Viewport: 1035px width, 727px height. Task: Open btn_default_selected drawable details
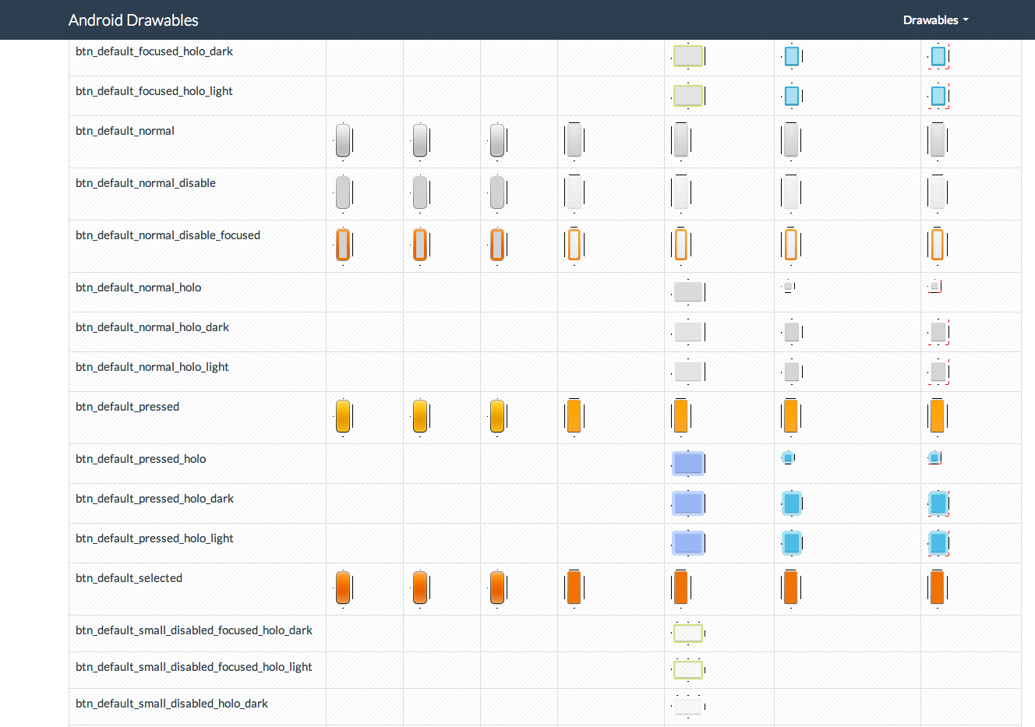(129, 577)
